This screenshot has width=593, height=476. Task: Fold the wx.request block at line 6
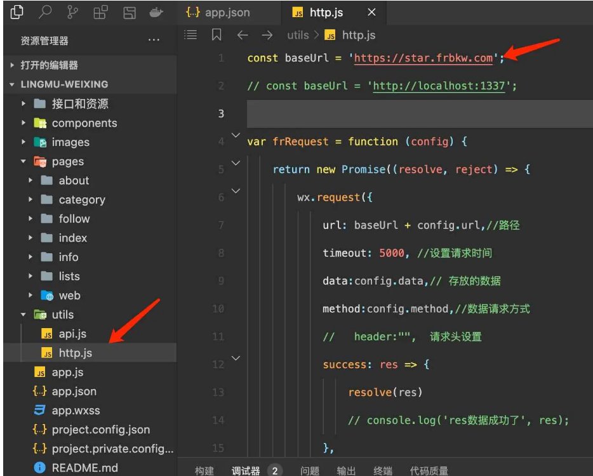236,191
